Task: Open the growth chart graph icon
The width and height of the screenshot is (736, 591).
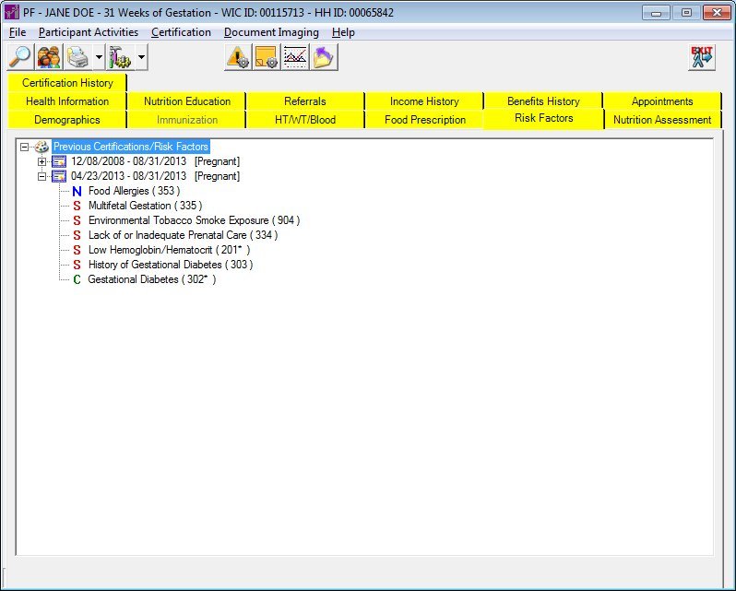Action: [x=295, y=57]
